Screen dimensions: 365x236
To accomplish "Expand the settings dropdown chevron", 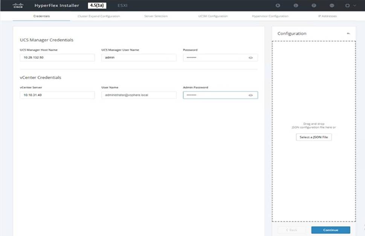I will [354, 5].
